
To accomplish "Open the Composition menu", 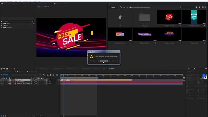I will click(10, 1).
